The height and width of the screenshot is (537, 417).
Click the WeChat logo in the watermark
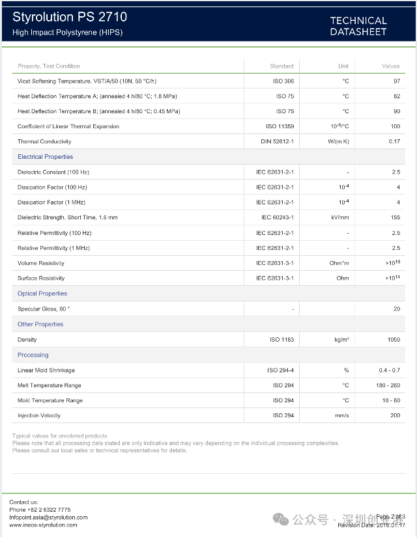[x=281, y=519]
